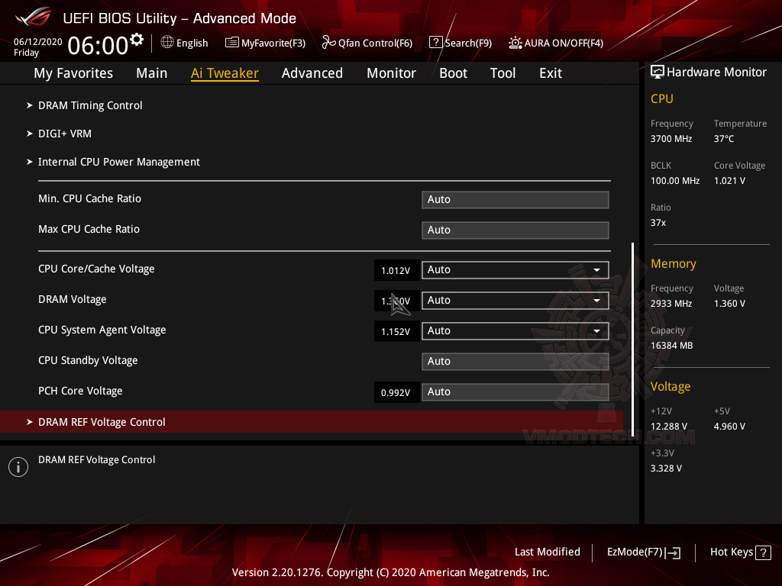Click the Last Modified button
This screenshot has height=586, width=782.
coord(548,552)
